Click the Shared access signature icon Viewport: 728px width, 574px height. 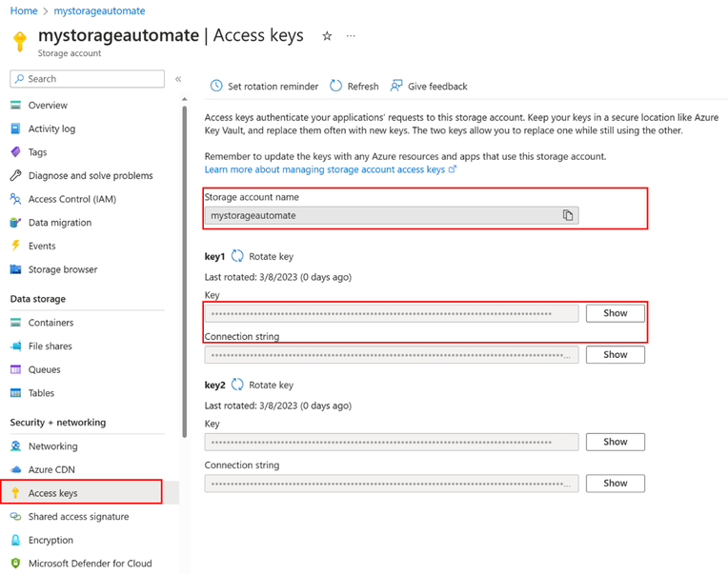pyautogui.click(x=16, y=517)
